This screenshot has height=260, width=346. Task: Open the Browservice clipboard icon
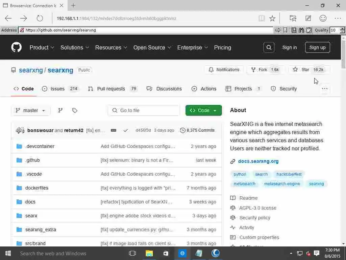pos(309,30)
